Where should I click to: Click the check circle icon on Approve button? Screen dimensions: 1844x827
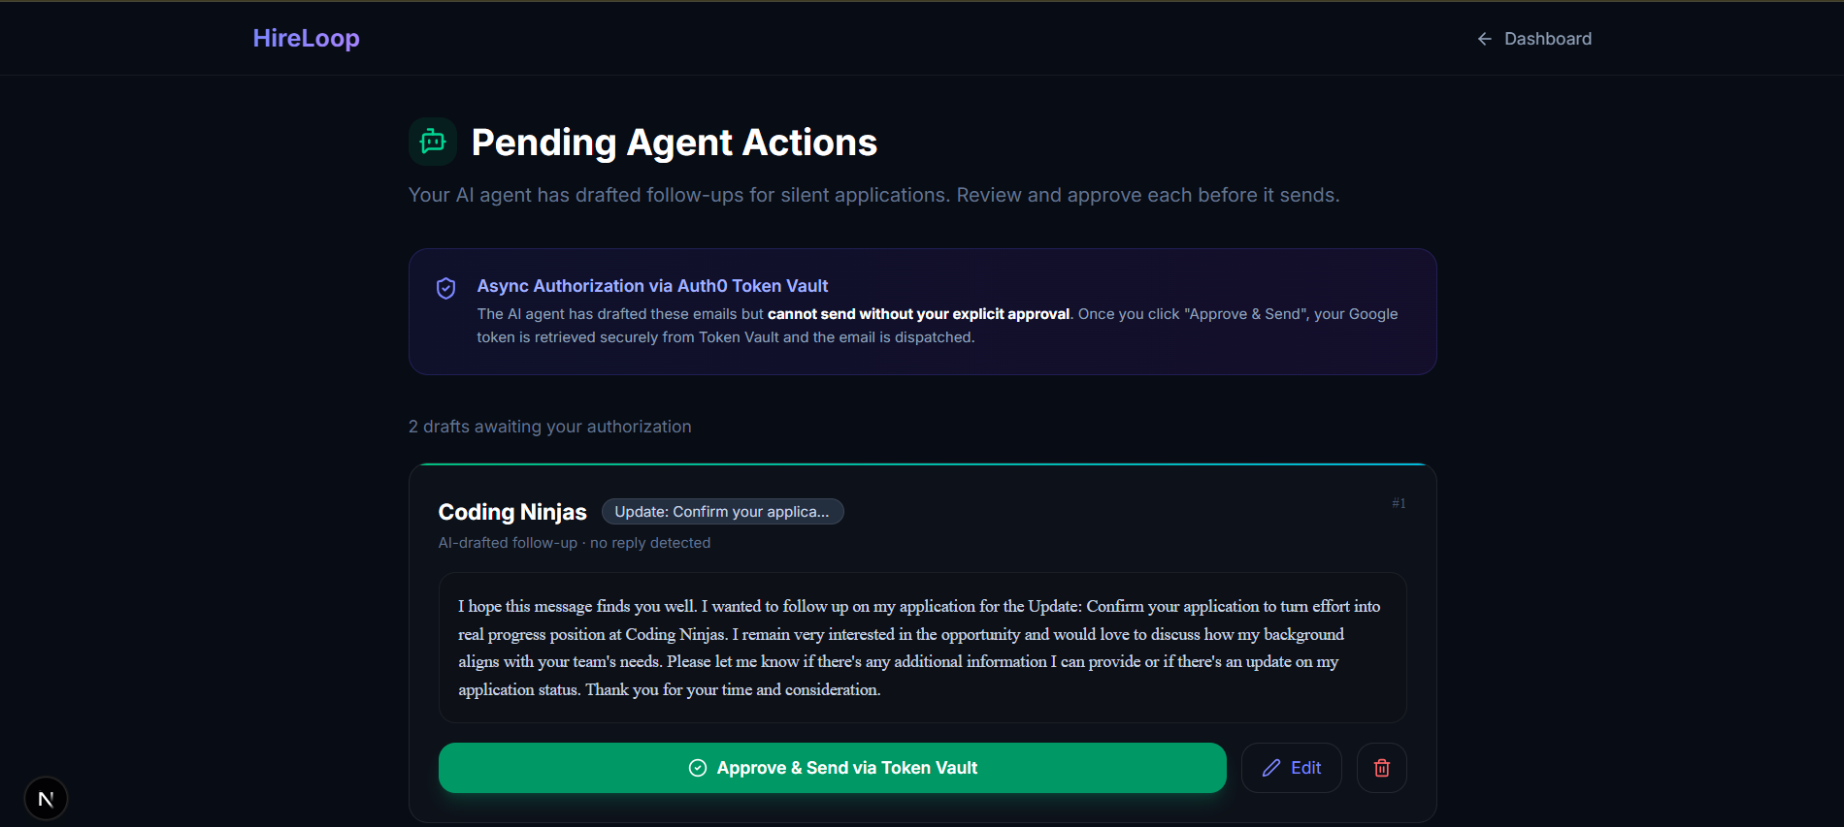click(x=697, y=768)
